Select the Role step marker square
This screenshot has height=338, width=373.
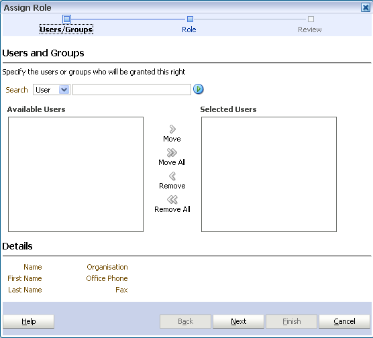click(x=190, y=19)
